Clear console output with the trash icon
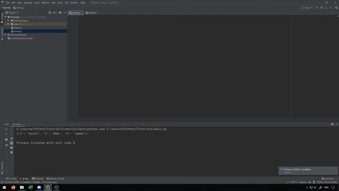Image resolution: width=339 pixels, height=191 pixels. click(12, 152)
